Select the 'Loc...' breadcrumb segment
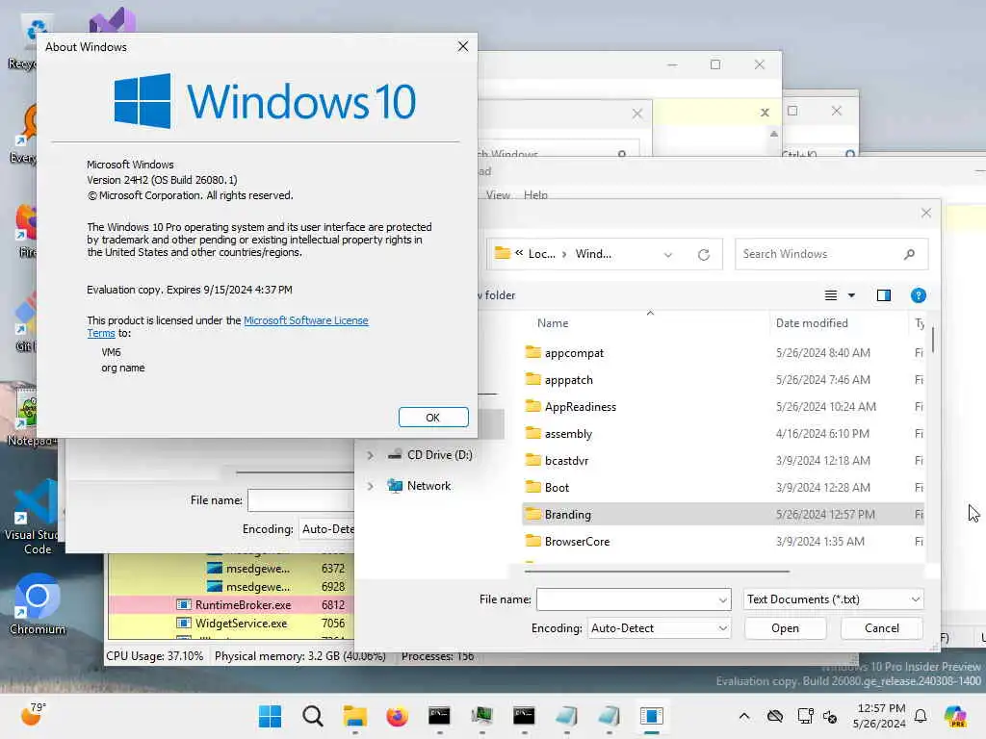986x739 pixels. click(x=541, y=254)
